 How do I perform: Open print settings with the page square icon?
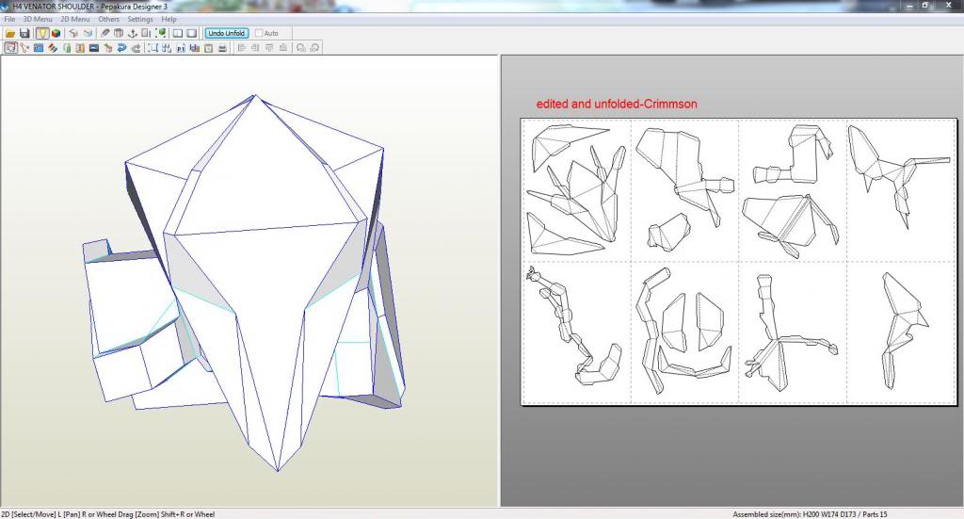pyautogui.click(x=208, y=48)
